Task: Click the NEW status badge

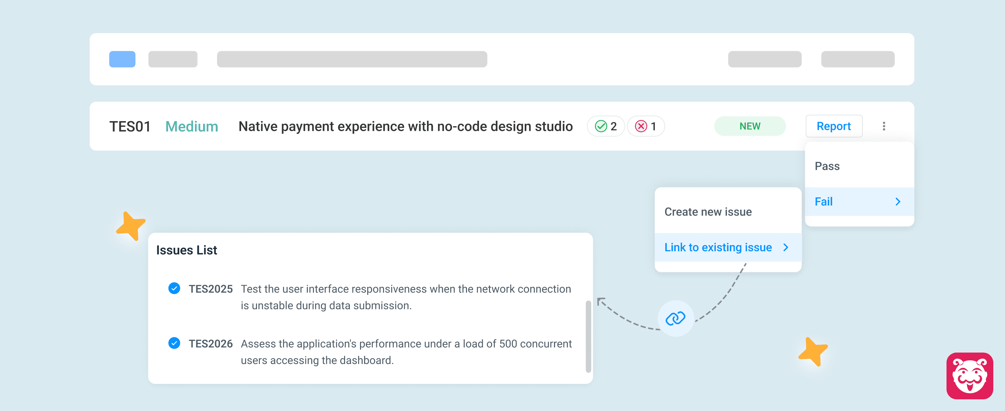Action: (x=750, y=126)
